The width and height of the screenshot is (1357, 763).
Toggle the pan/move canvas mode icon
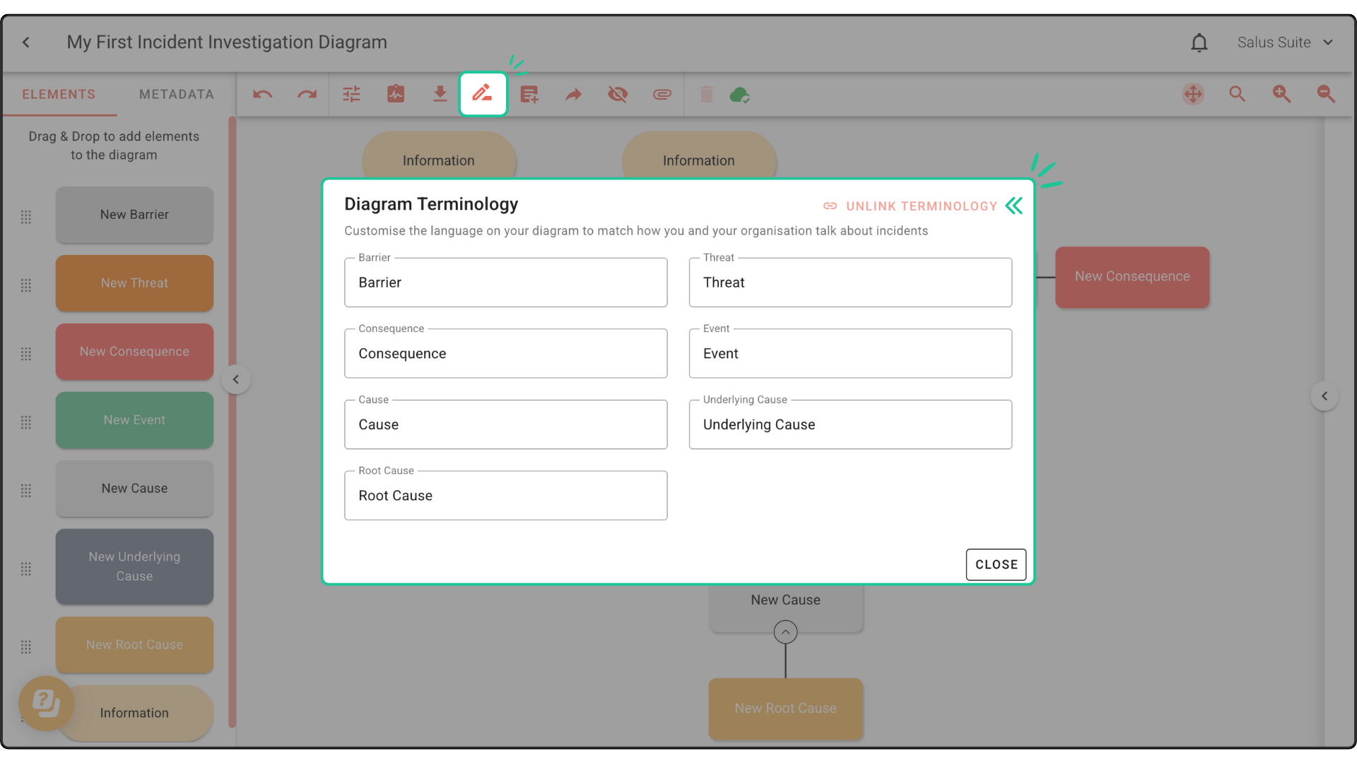pos(1193,94)
